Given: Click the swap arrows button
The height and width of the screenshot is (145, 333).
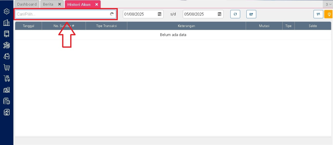Looking at the screenshot, I should [x=318, y=14].
